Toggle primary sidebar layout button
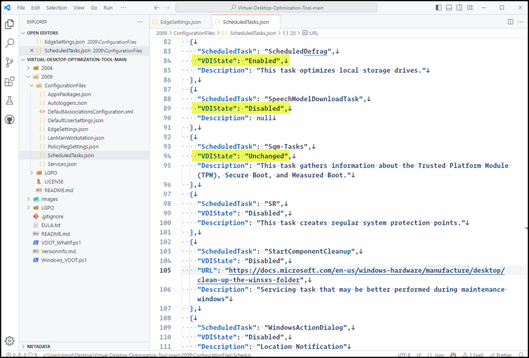This screenshot has height=358, width=529. pos(439,8)
